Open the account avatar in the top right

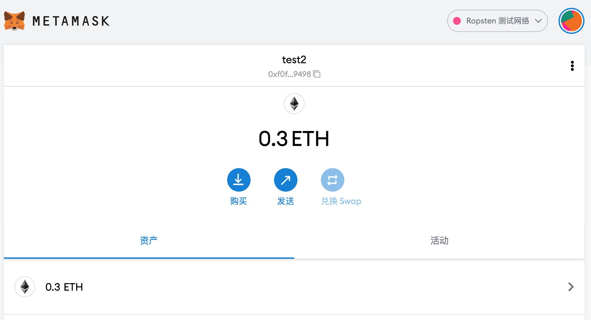[571, 21]
